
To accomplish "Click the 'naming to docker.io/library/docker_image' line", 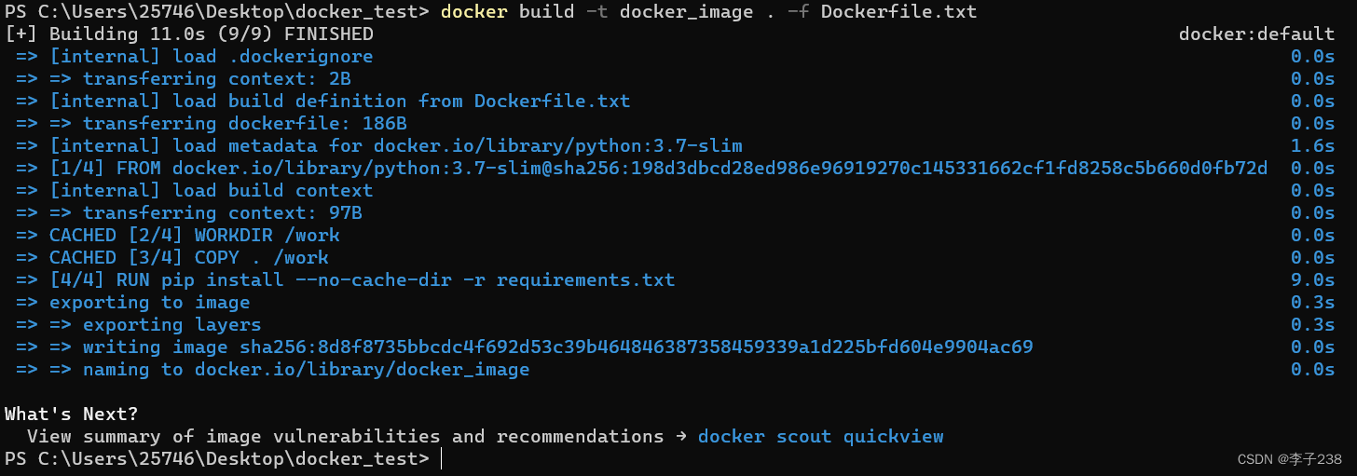I will point(272,369).
